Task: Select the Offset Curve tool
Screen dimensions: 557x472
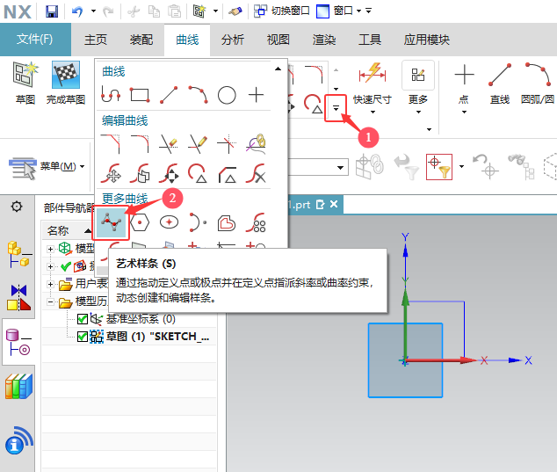Action: tap(227, 223)
